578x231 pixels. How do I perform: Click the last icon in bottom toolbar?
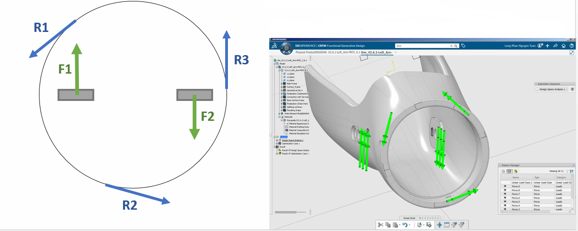(x=461, y=225)
